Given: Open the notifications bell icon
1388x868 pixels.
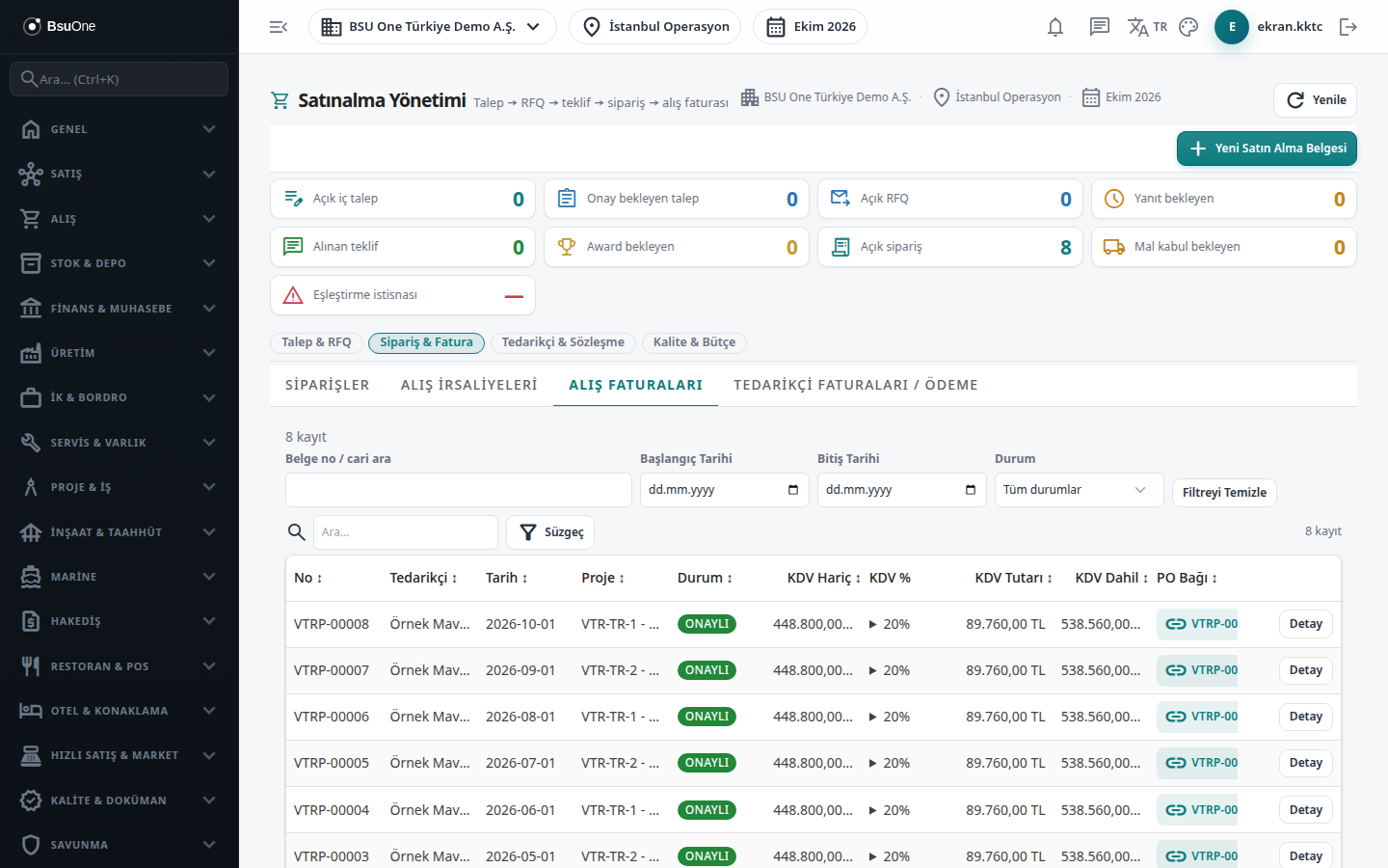Looking at the screenshot, I should tap(1055, 27).
